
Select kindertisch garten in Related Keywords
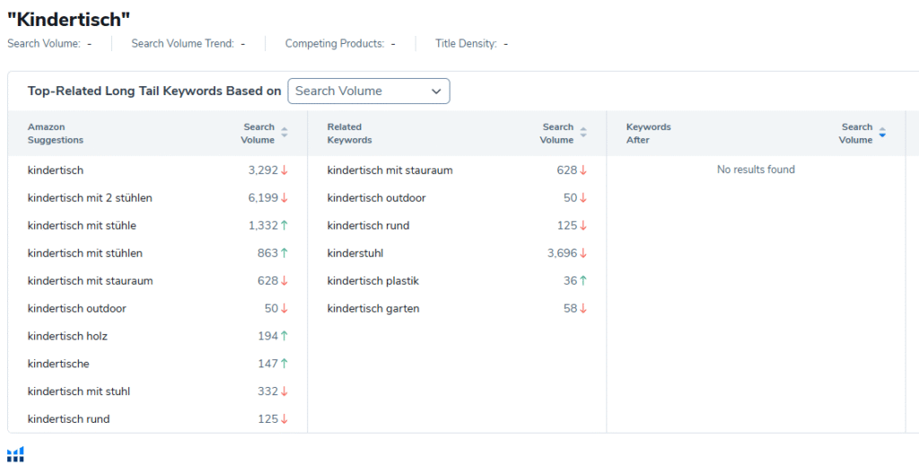point(373,309)
